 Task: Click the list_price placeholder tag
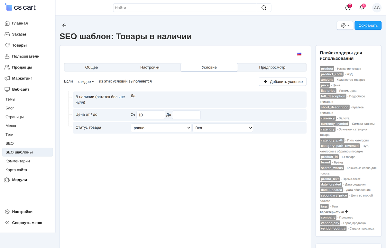[x=328, y=91]
